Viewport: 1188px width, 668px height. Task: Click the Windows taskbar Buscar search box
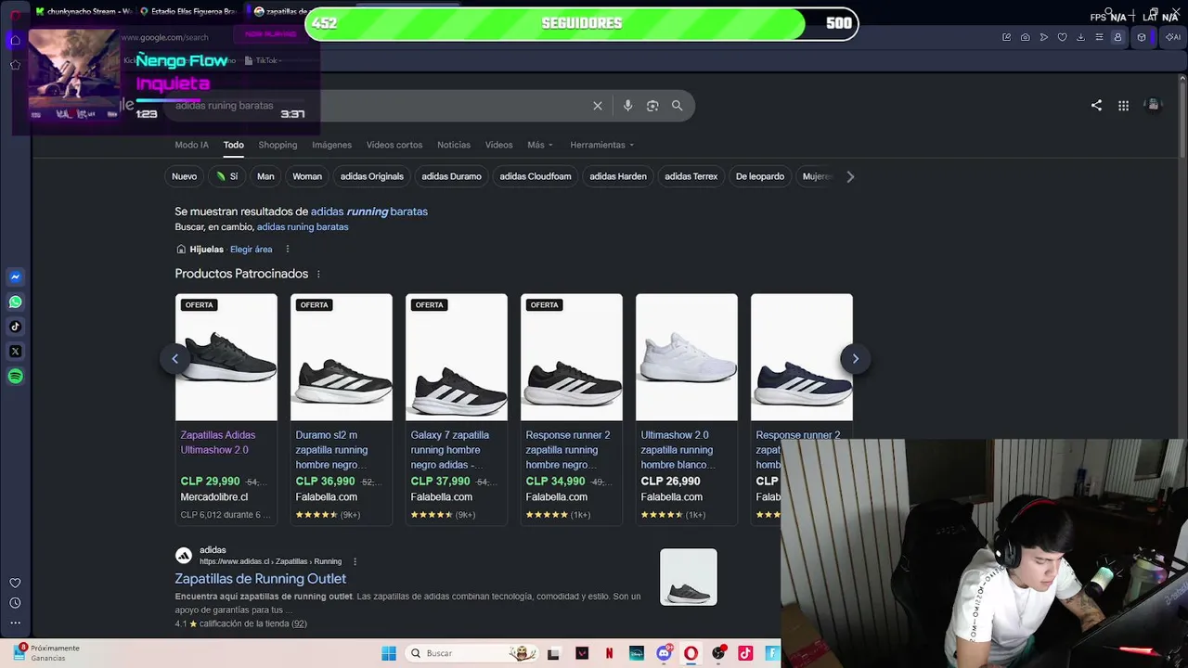coord(473,653)
